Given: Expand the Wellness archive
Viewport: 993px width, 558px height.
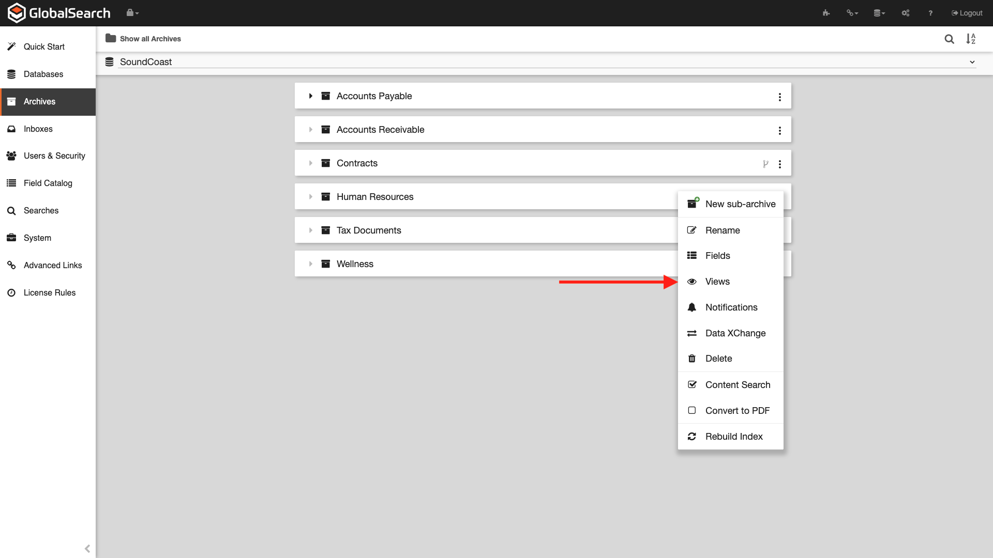Looking at the screenshot, I should 310,264.
